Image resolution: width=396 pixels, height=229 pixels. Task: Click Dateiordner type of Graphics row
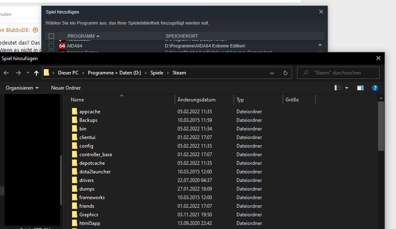click(x=249, y=215)
